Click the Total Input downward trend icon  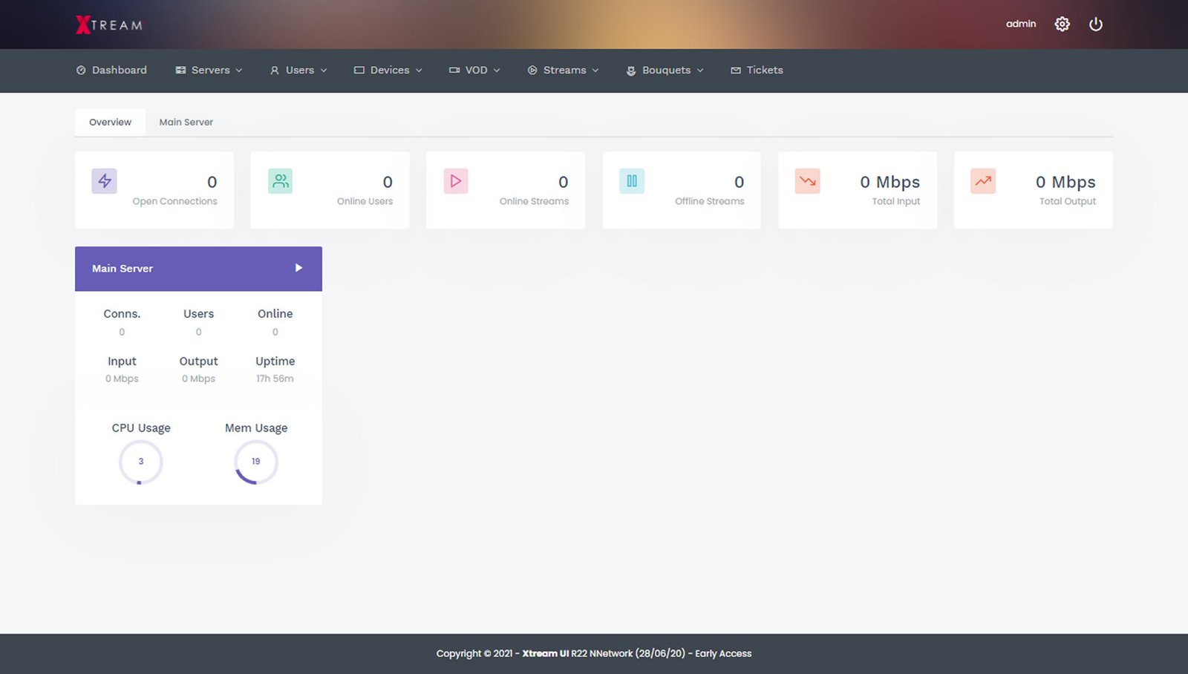[808, 181]
